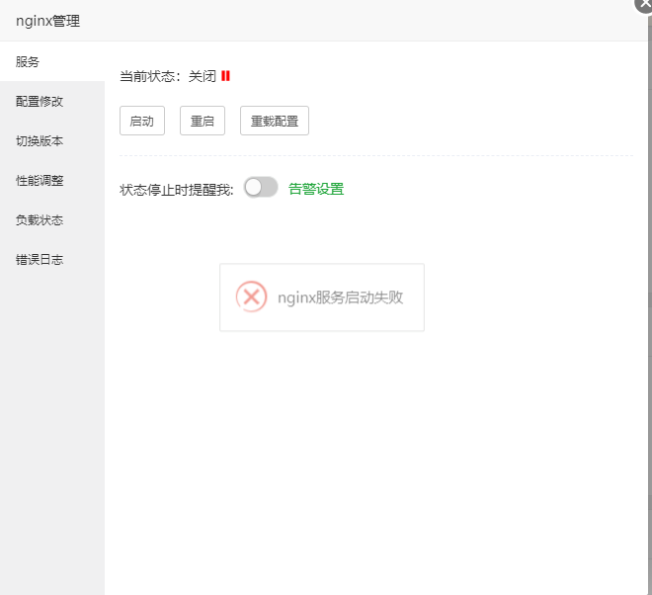The height and width of the screenshot is (595, 652).
Task: Open the 切换版本 tab
Action: 52,140
